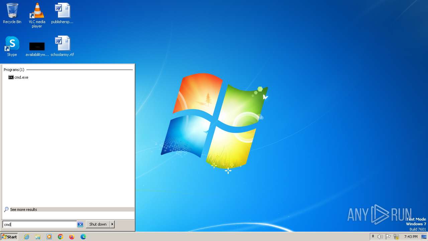Select the publishersp... Word document icon
Screen dimensions: 428x241
tap(62, 13)
